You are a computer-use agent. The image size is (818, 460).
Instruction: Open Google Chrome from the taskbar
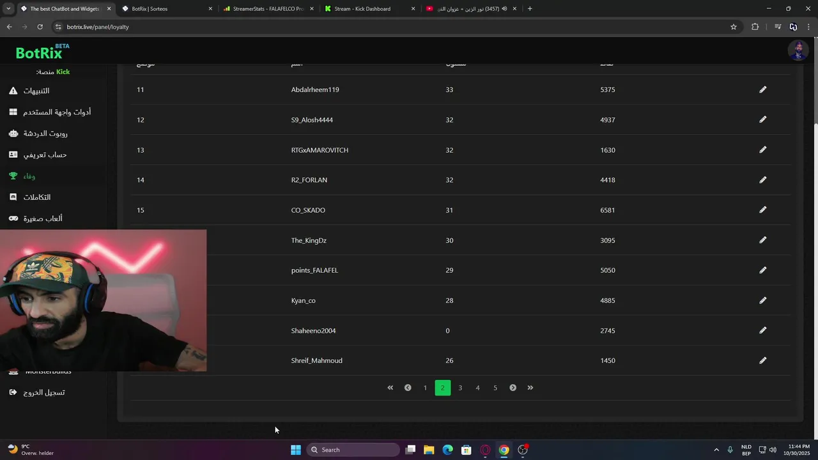504,450
